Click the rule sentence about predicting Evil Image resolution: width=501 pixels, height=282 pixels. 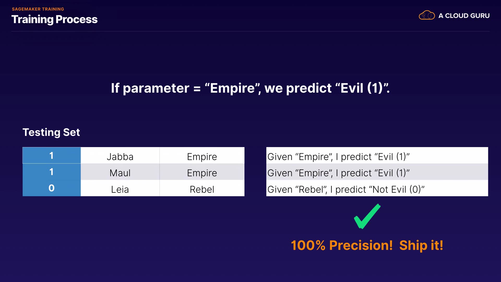click(250, 88)
